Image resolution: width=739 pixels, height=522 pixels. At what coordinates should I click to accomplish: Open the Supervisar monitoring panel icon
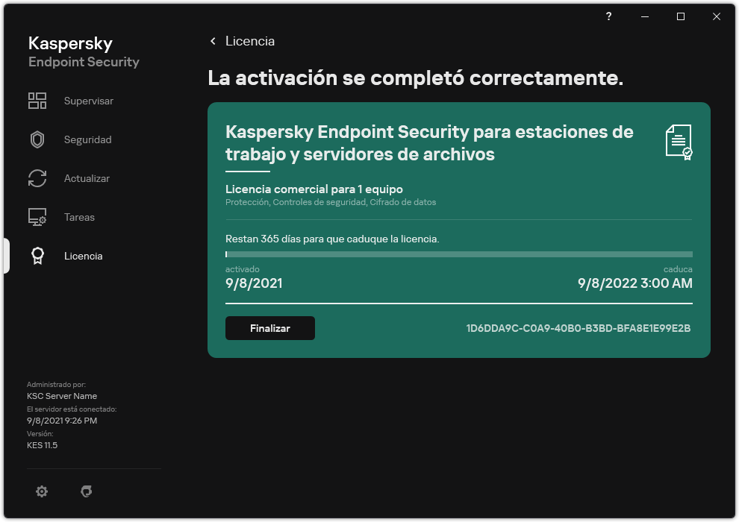point(37,101)
